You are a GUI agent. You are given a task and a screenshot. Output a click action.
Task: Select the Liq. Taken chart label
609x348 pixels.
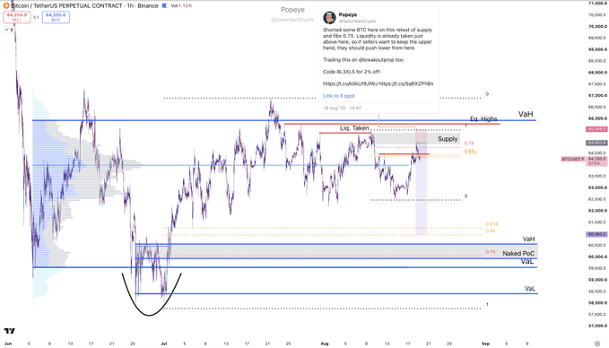[x=354, y=128]
